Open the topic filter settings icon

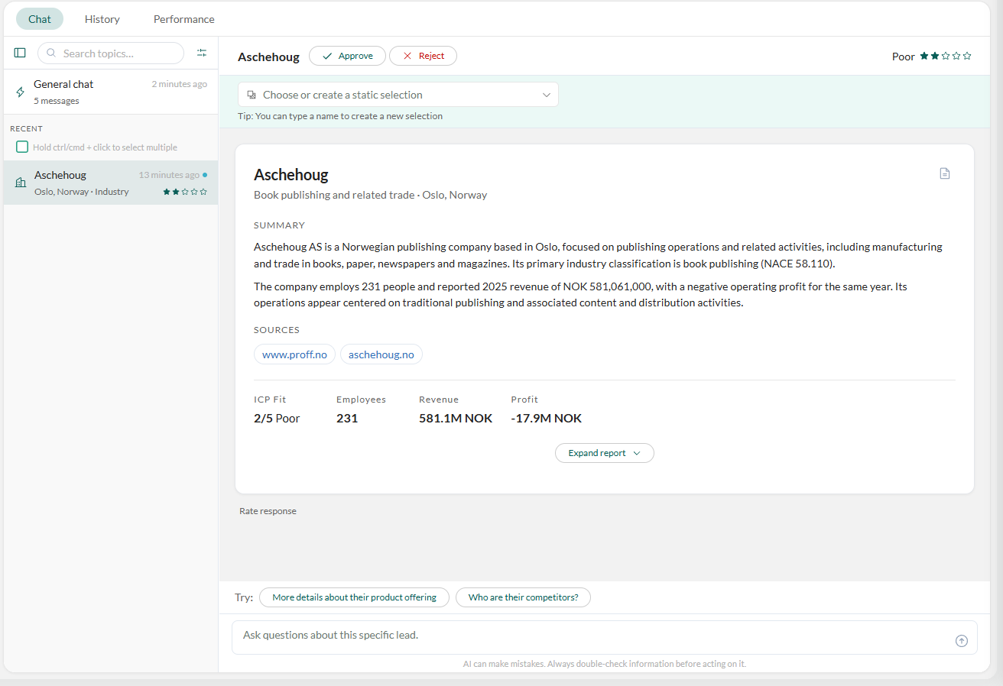click(x=202, y=53)
